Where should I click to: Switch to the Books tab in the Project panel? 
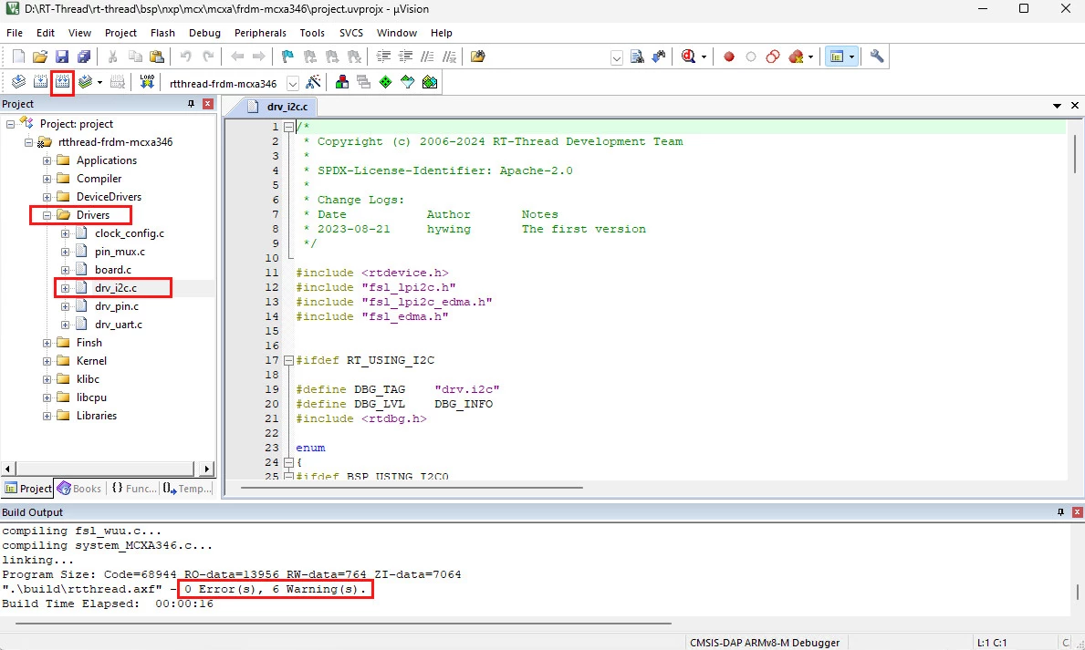click(79, 489)
